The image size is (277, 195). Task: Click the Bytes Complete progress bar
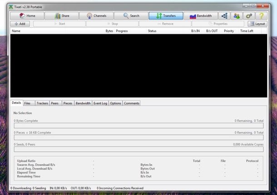(x=138, y=126)
